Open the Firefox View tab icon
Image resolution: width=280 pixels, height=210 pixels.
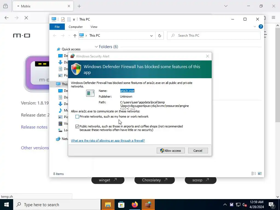click(5, 6)
